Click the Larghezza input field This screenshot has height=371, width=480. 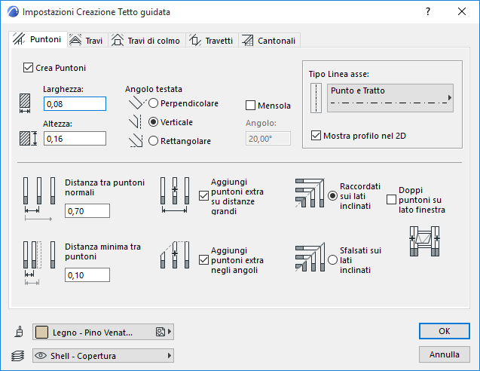[x=75, y=104]
